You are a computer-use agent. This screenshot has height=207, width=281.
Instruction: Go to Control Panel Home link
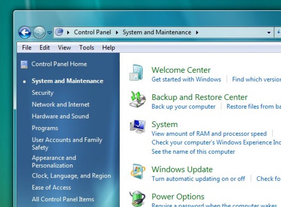59,64
